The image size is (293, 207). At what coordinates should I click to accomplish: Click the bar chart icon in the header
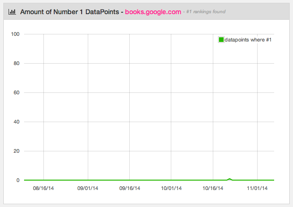tap(12, 12)
